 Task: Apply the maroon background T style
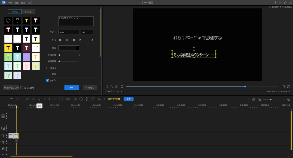[27, 48]
